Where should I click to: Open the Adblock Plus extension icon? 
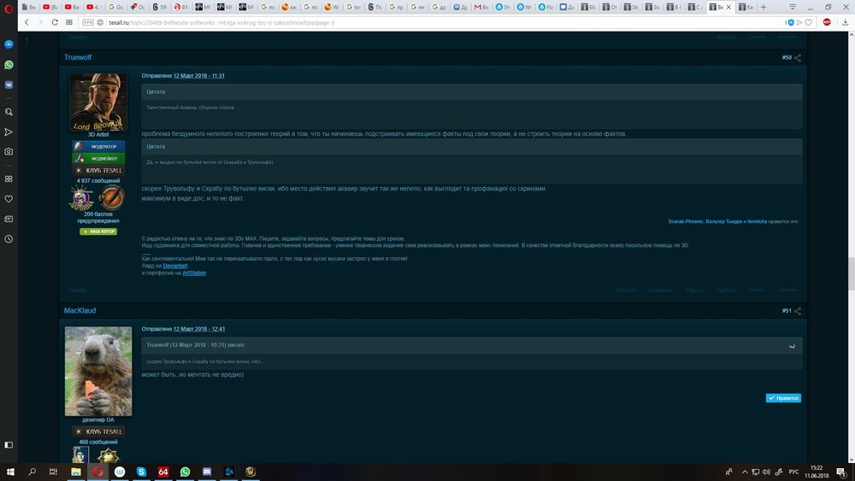pos(827,22)
